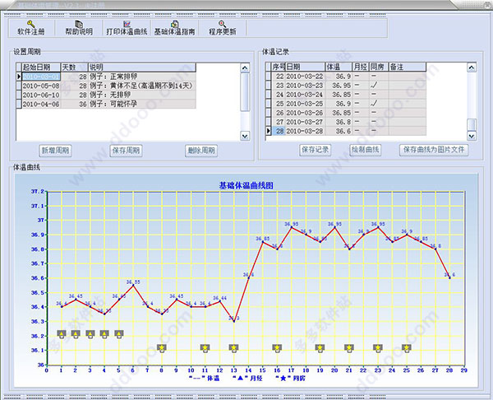Click menstruation triangle marker at day 1
The width and height of the screenshot is (493, 400).
62,334
